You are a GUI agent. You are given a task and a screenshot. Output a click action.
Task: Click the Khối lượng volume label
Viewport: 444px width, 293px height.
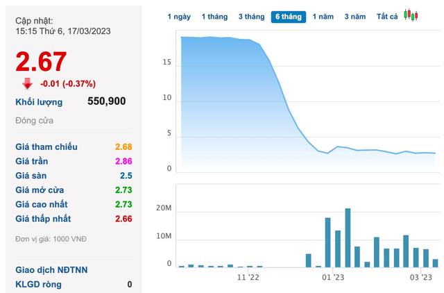coord(39,102)
